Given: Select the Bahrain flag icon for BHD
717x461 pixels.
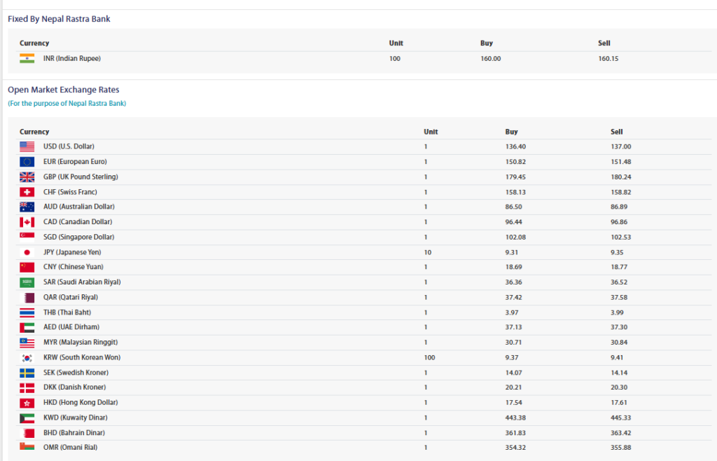Looking at the screenshot, I should pos(27,433).
